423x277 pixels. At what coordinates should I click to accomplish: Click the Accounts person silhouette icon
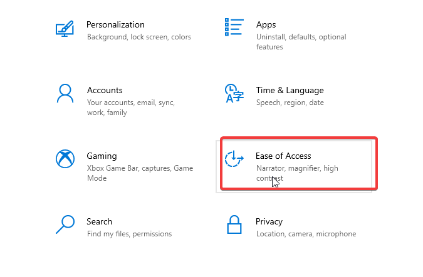[65, 93]
